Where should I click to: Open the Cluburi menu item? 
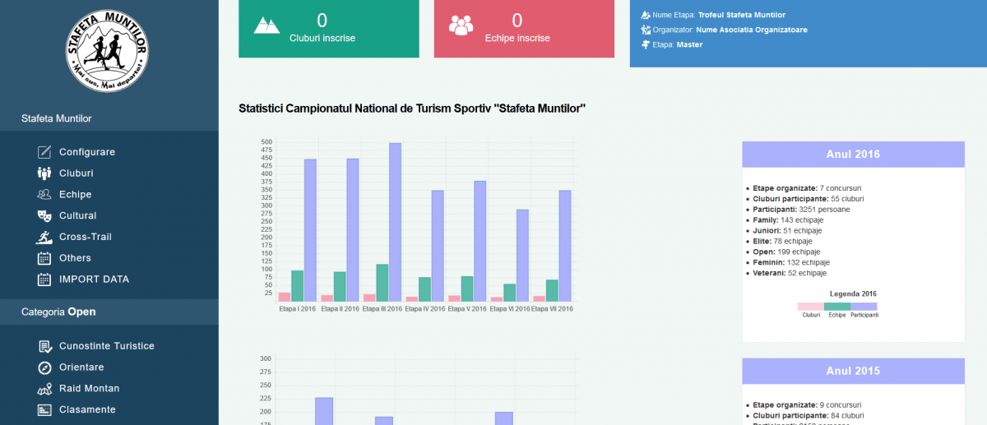point(76,173)
